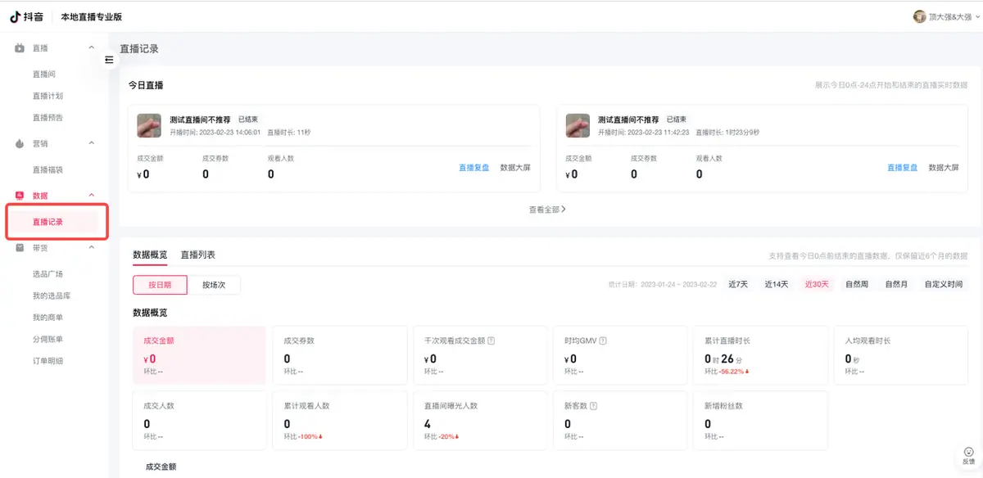Collapse the 直播 sidebar group chevron
The width and height of the screenshot is (983, 478).
[92, 48]
